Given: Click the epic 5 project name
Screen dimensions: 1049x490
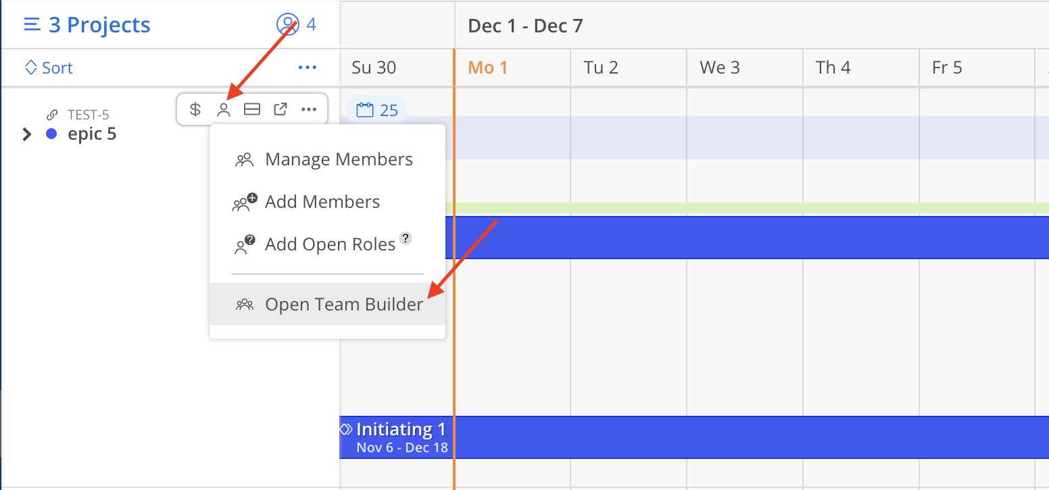Looking at the screenshot, I should tap(92, 134).
